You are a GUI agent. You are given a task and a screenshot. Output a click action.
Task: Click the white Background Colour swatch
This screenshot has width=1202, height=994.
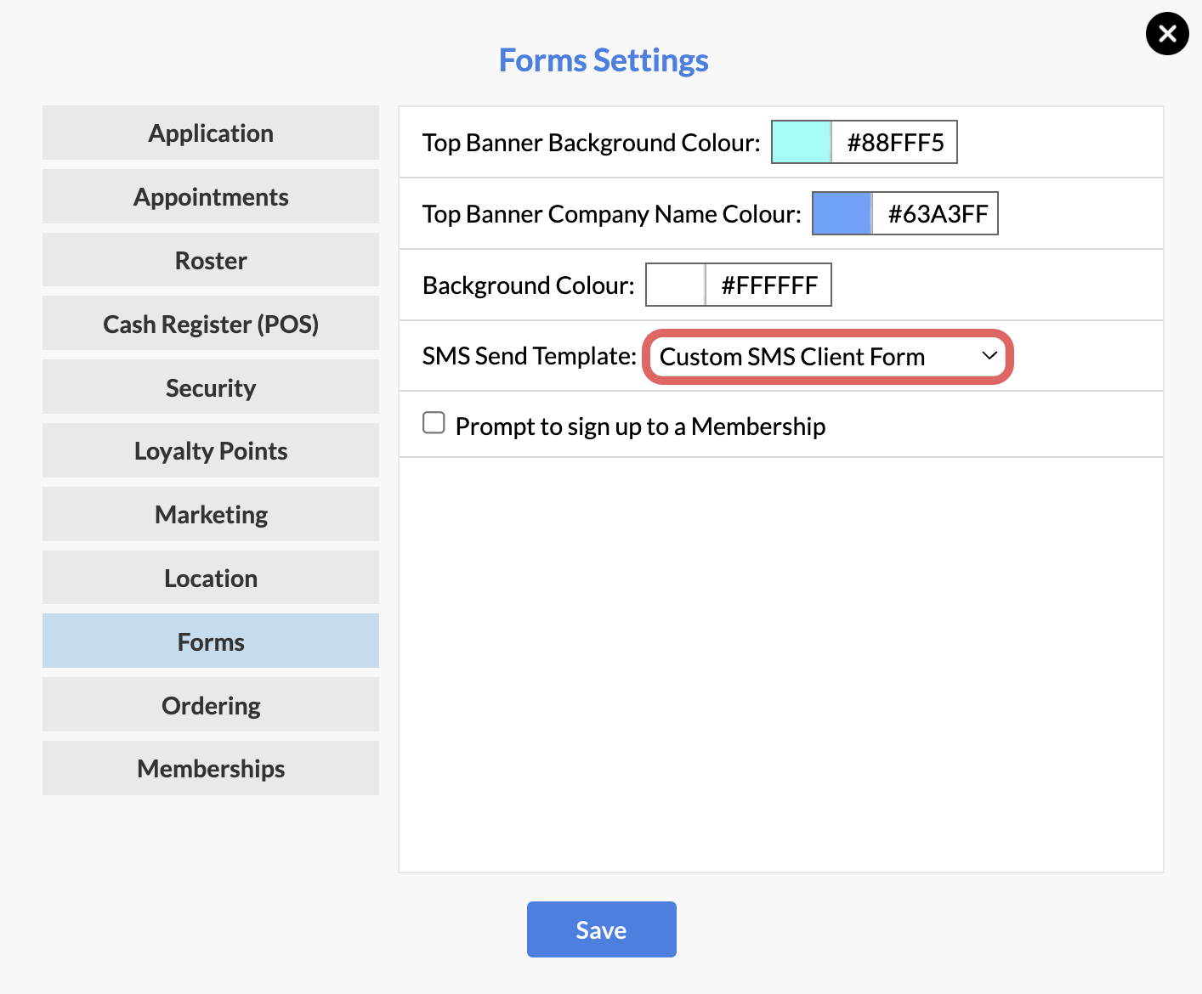coord(675,285)
